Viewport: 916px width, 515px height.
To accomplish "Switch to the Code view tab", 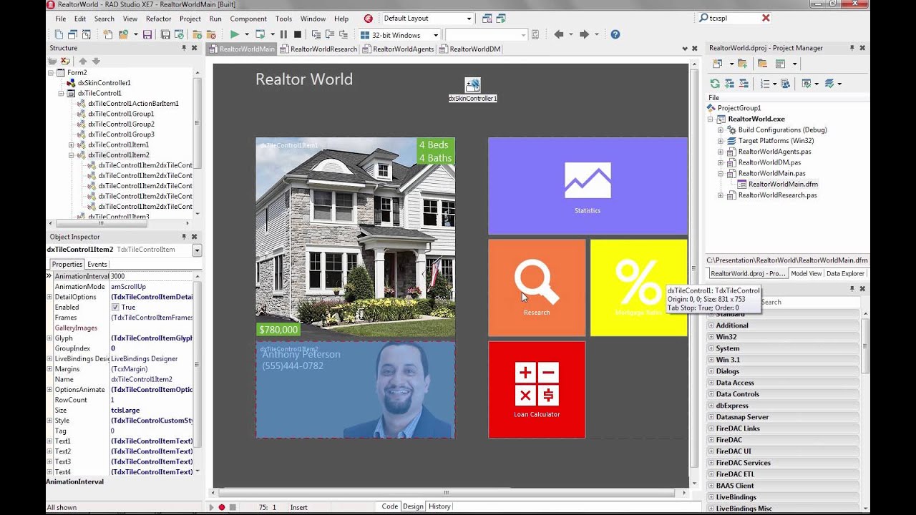I will coord(389,506).
